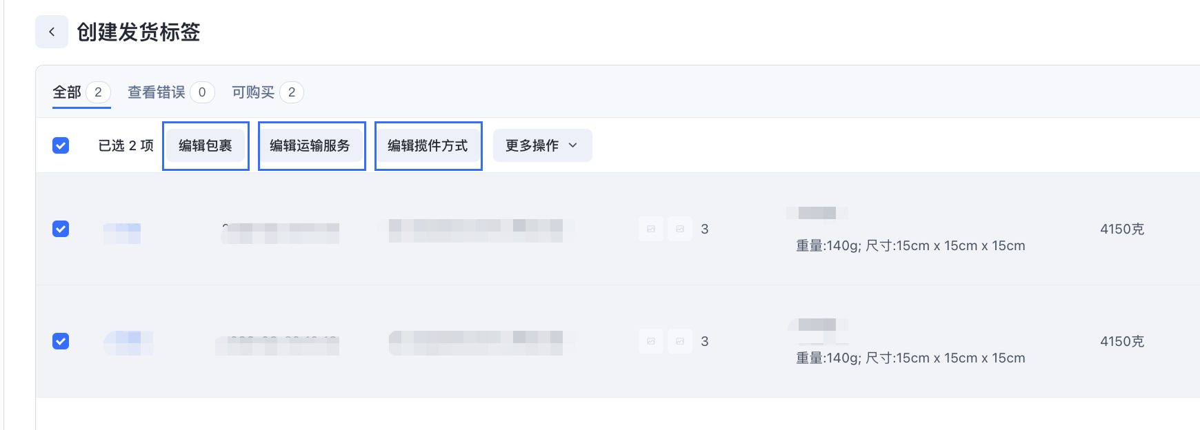This screenshot has width=1200, height=430.
Task: Click the 编辑包裹 button
Action: click(x=206, y=145)
